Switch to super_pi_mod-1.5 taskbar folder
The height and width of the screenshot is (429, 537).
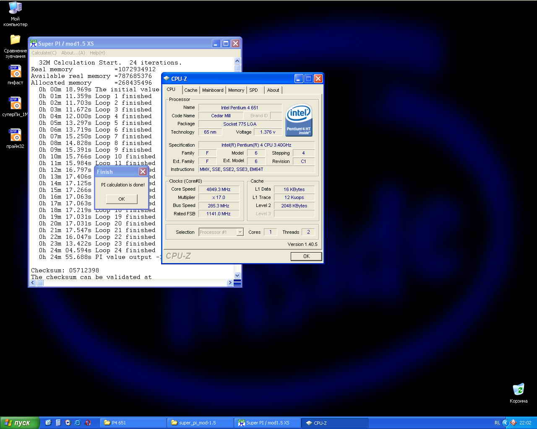point(200,423)
